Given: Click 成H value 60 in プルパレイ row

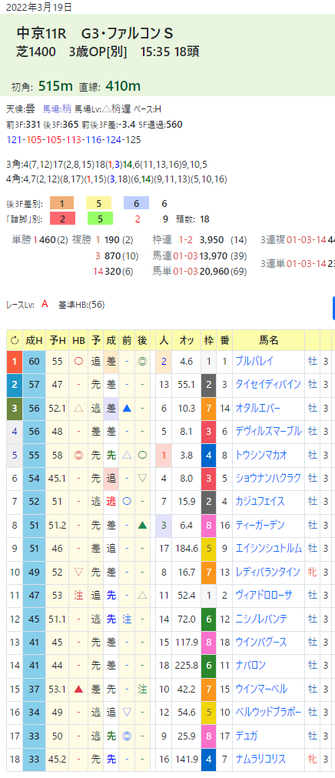Looking at the screenshot, I should pyautogui.click(x=35, y=362).
